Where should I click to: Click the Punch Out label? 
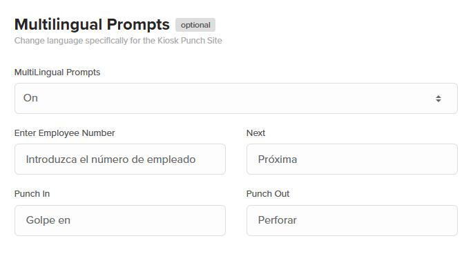[268, 194]
